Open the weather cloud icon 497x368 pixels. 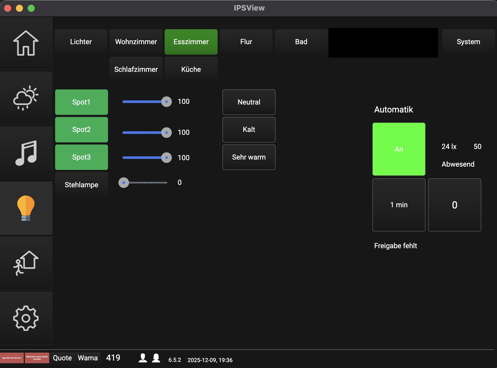point(26,98)
